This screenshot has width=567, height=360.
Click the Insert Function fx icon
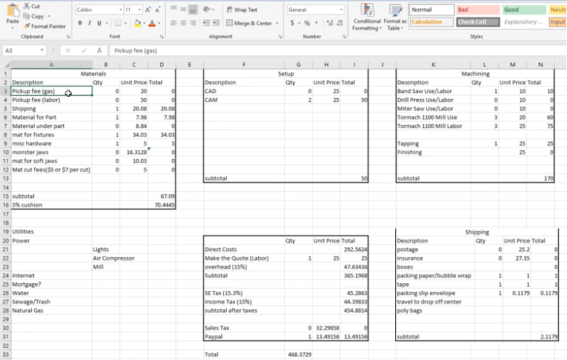click(x=99, y=50)
